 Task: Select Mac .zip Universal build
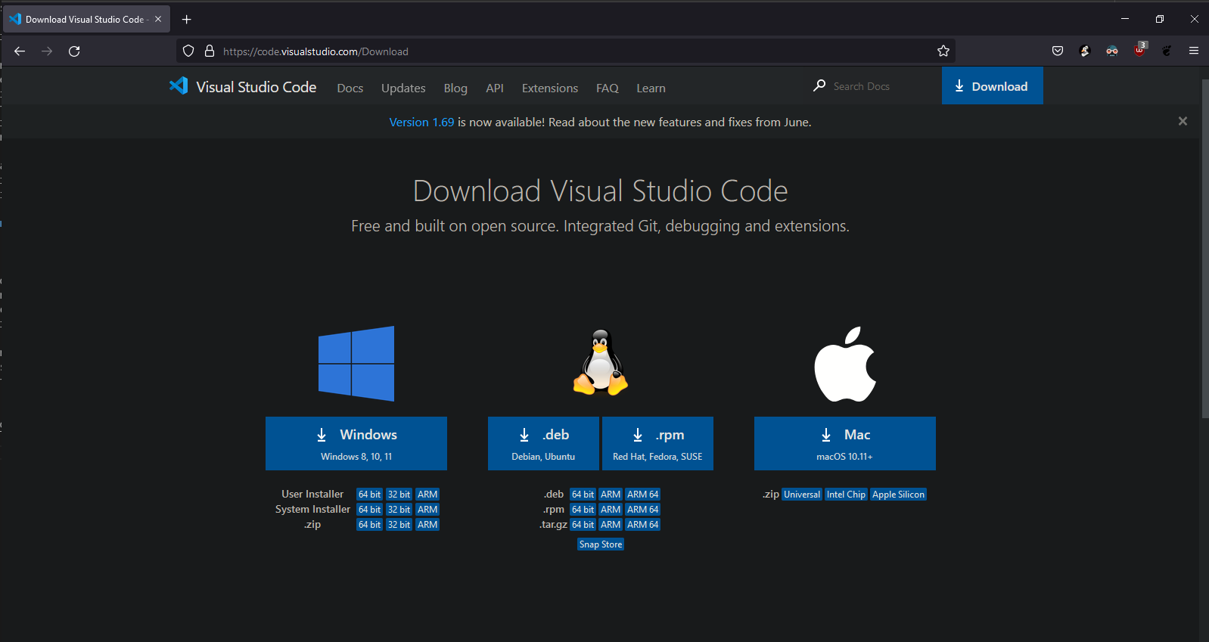tap(802, 495)
